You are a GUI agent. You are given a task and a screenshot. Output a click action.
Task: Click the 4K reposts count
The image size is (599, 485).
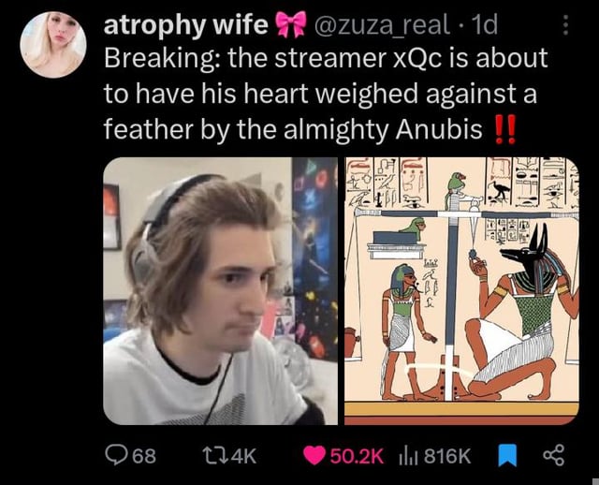tap(243, 456)
